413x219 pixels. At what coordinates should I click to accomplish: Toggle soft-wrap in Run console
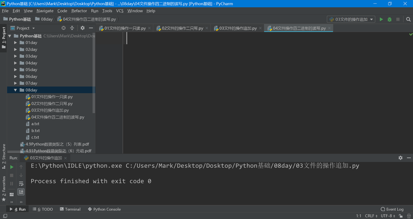(21, 183)
